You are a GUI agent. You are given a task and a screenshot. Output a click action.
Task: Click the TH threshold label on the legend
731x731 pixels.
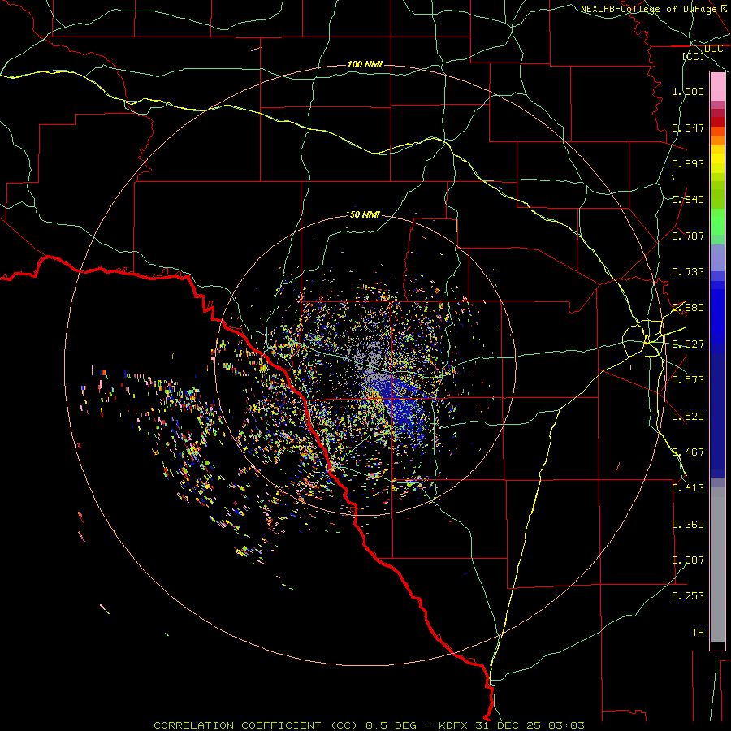pyautogui.click(x=698, y=633)
